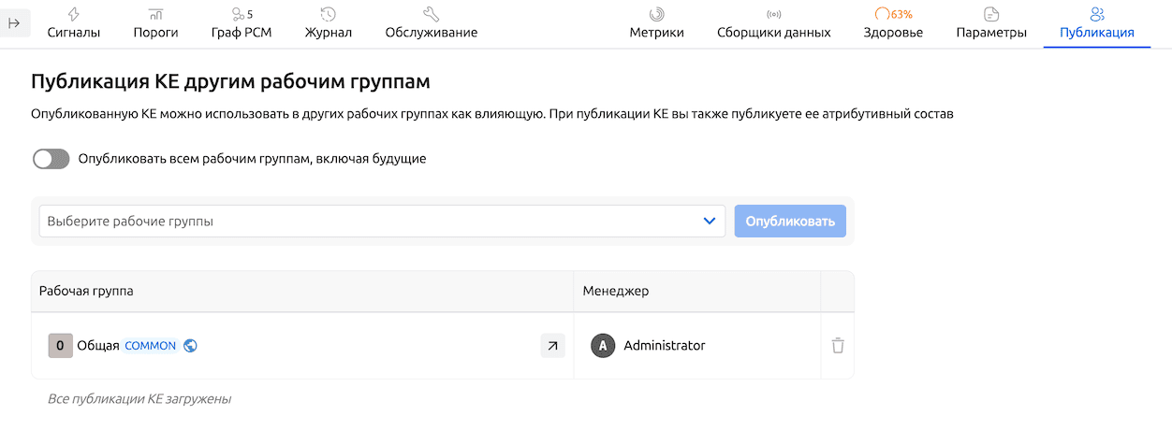The width and height of the screenshot is (1172, 430).
Task: Click the COMMON tag label
Action: pos(150,346)
